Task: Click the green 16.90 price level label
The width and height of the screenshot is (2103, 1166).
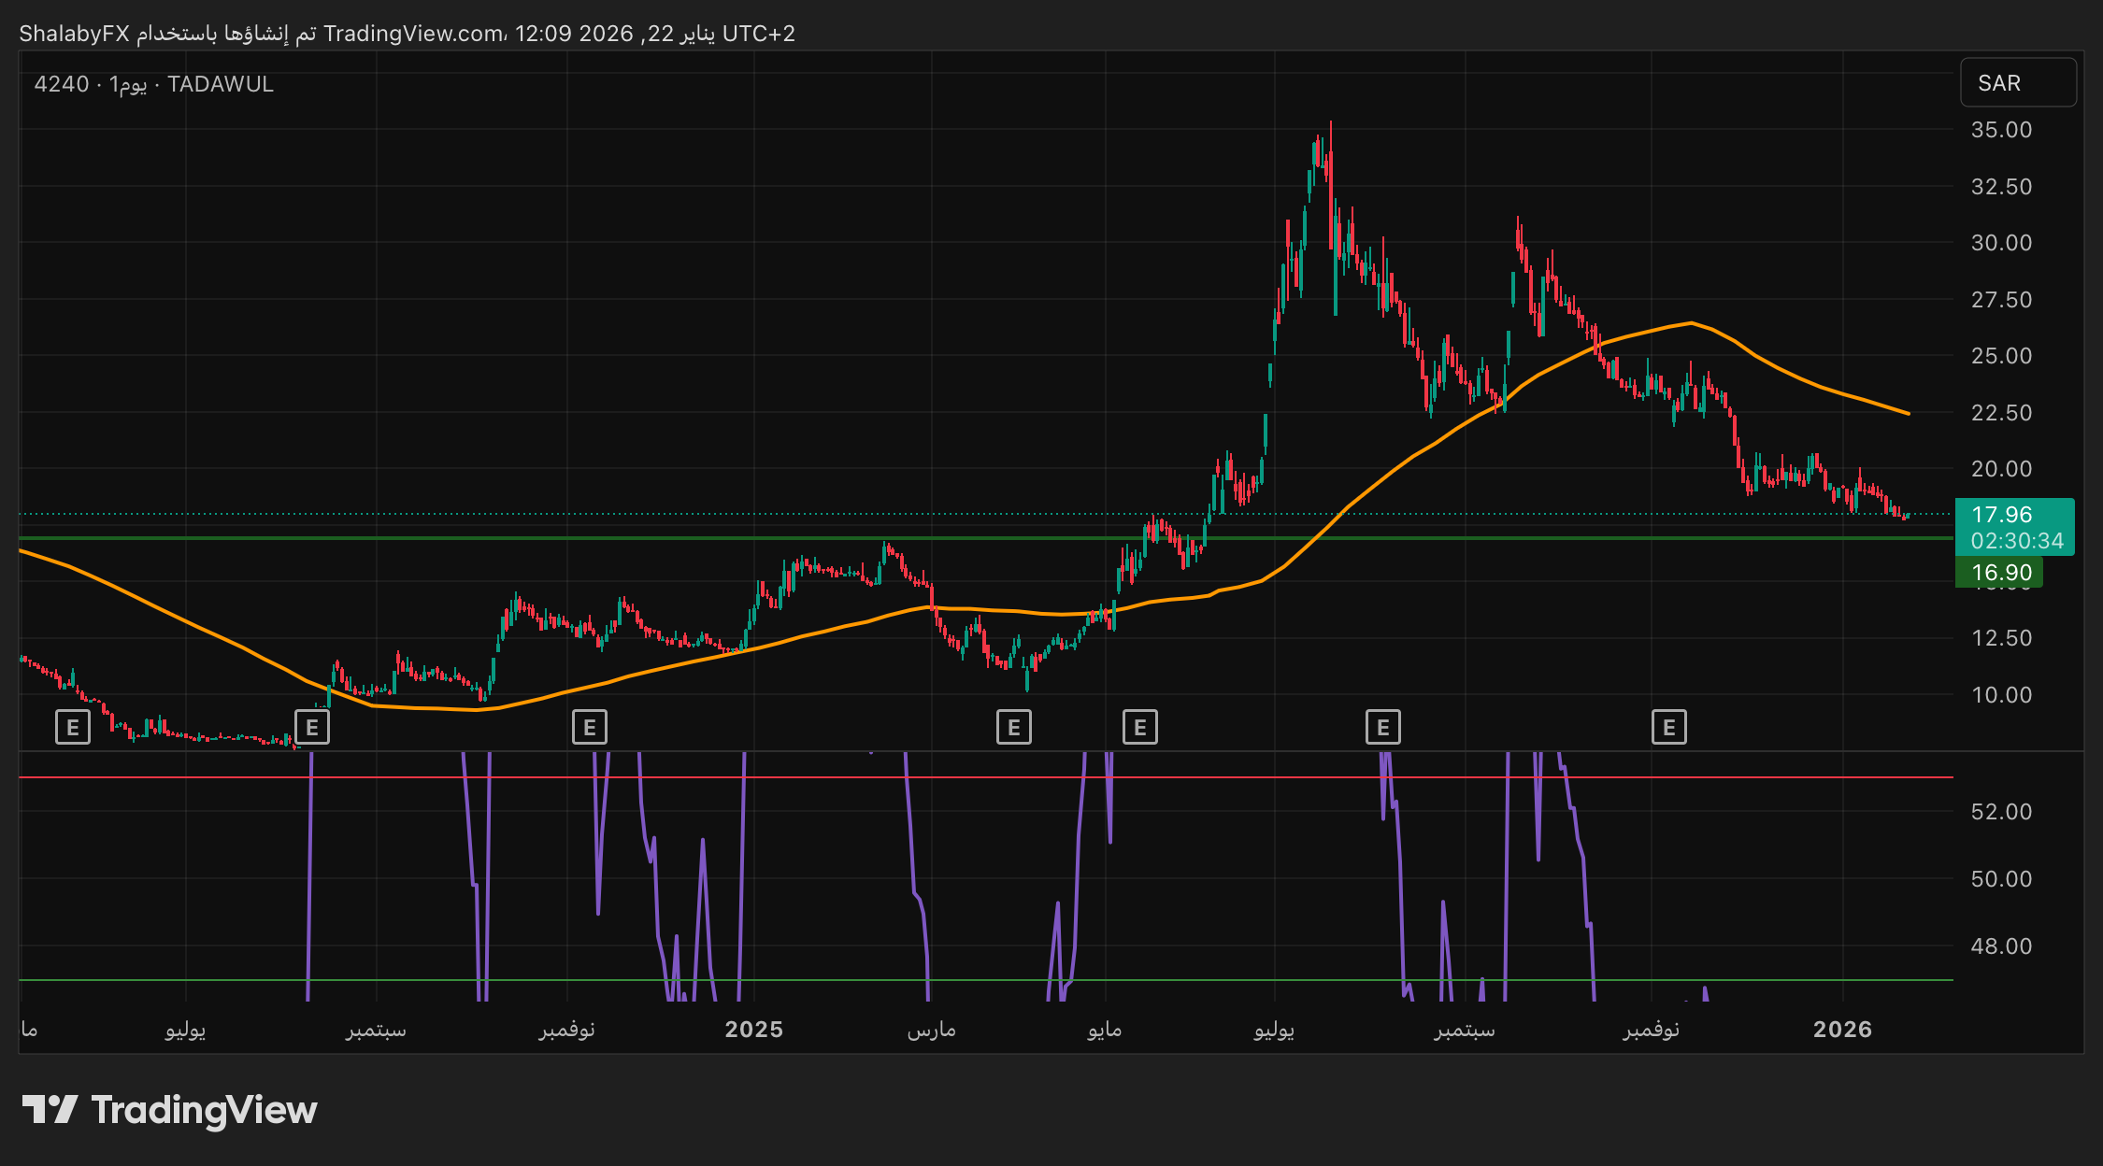Action: point(2000,573)
